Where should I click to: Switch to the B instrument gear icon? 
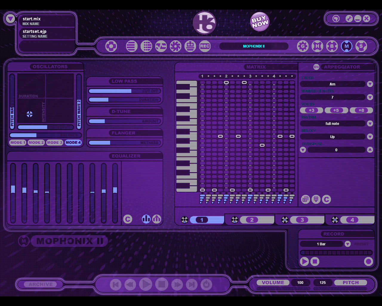tap(332, 46)
